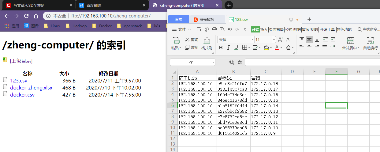Open 123.csv link in FTP listing
380x152 pixels.
click(x=19, y=81)
